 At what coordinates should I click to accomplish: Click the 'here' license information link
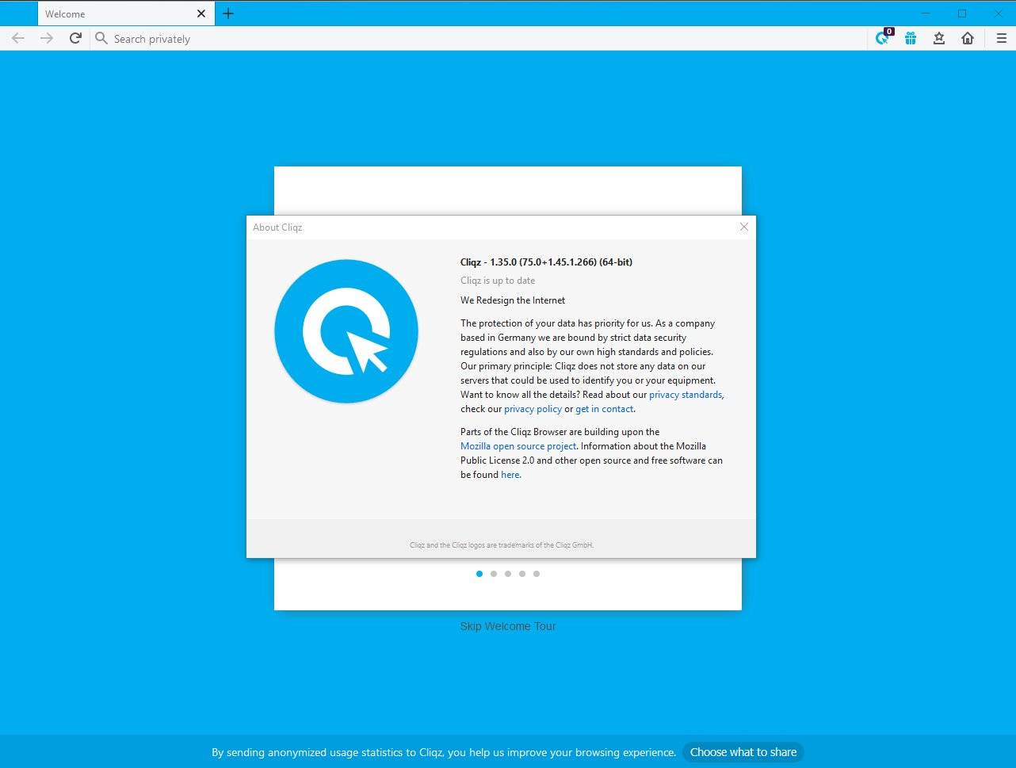(x=510, y=475)
